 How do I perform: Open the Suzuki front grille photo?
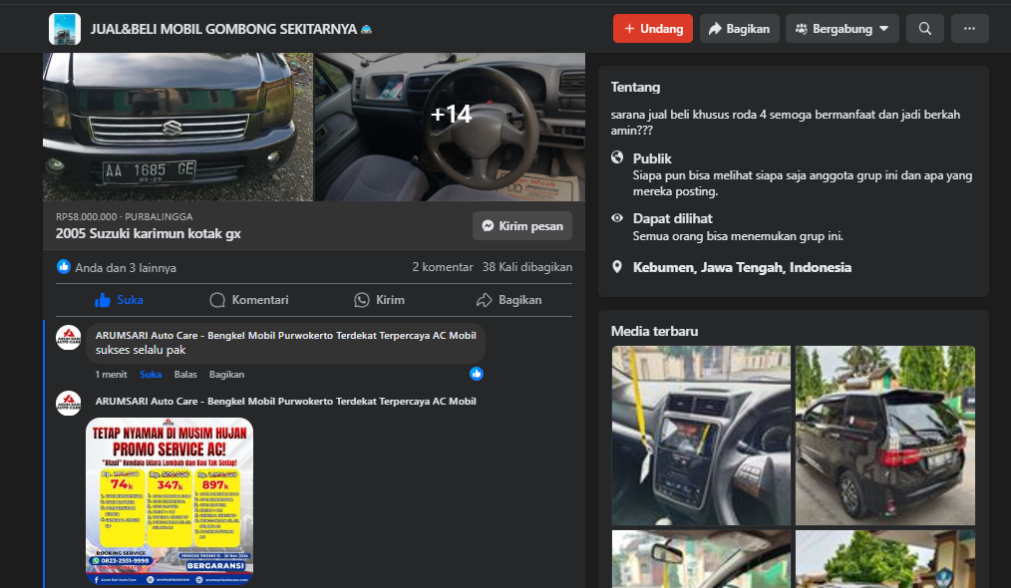(x=177, y=127)
